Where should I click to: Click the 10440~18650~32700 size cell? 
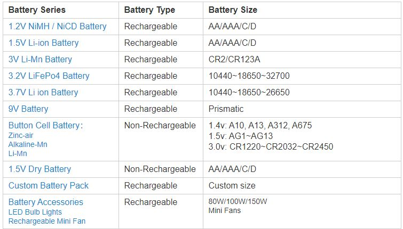249,76
